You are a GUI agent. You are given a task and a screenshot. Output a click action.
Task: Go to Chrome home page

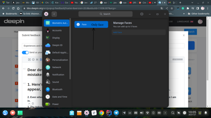pyautogui.click(x=18, y=8)
